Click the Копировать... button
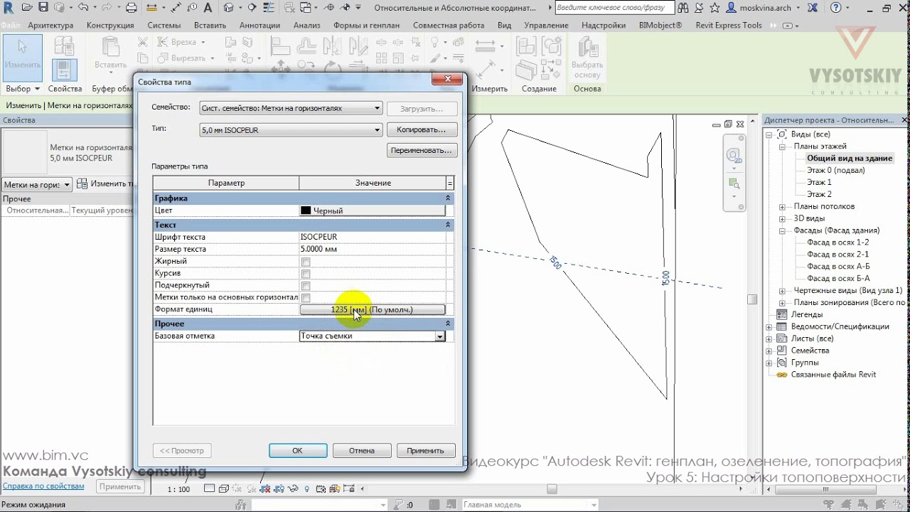 coord(422,130)
